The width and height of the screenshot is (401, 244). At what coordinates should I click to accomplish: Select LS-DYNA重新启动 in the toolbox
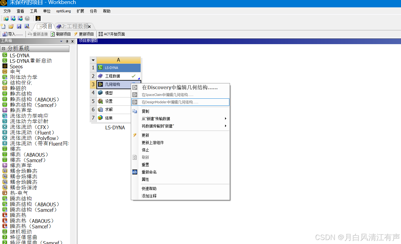pyautogui.click(x=31, y=61)
